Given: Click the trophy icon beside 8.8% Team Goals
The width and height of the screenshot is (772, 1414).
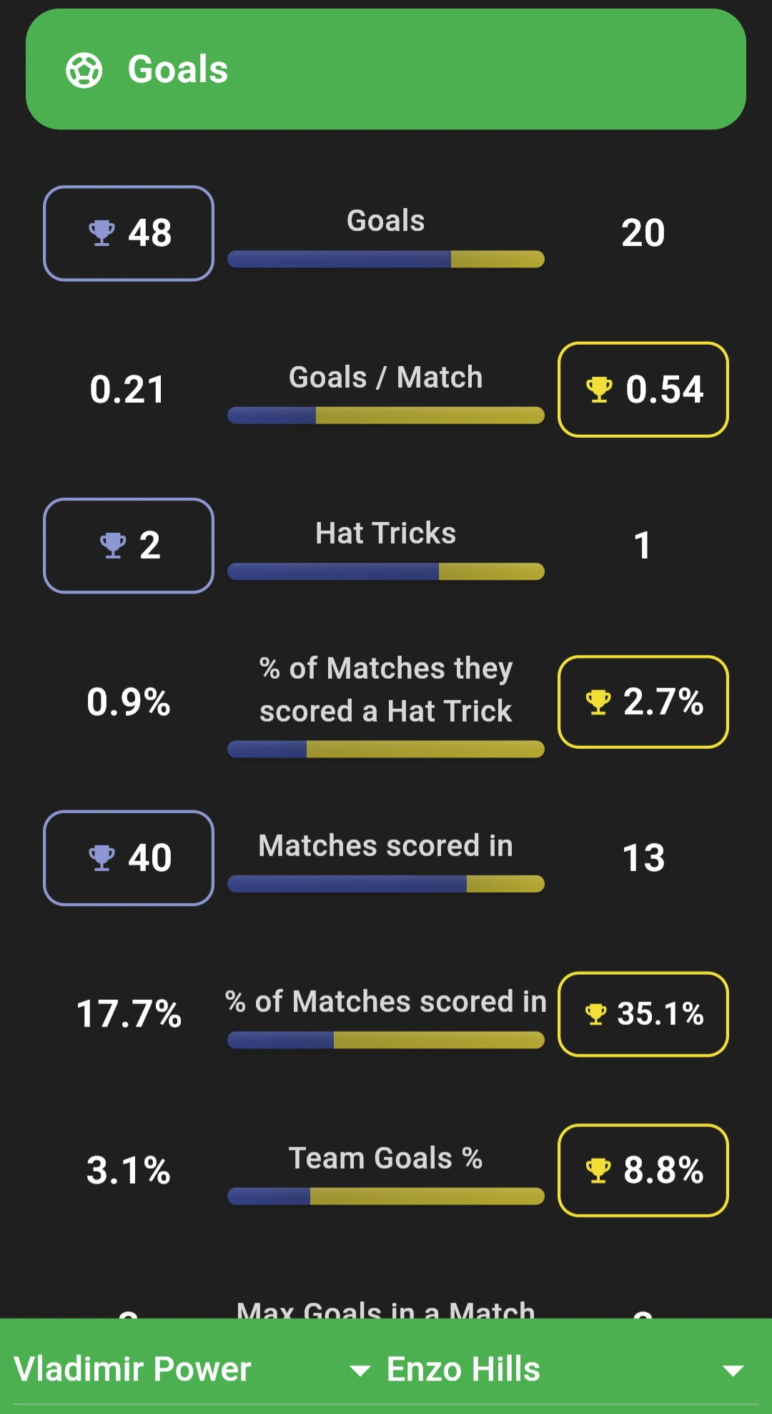Looking at the screenshot, I should click(598, 1172).
